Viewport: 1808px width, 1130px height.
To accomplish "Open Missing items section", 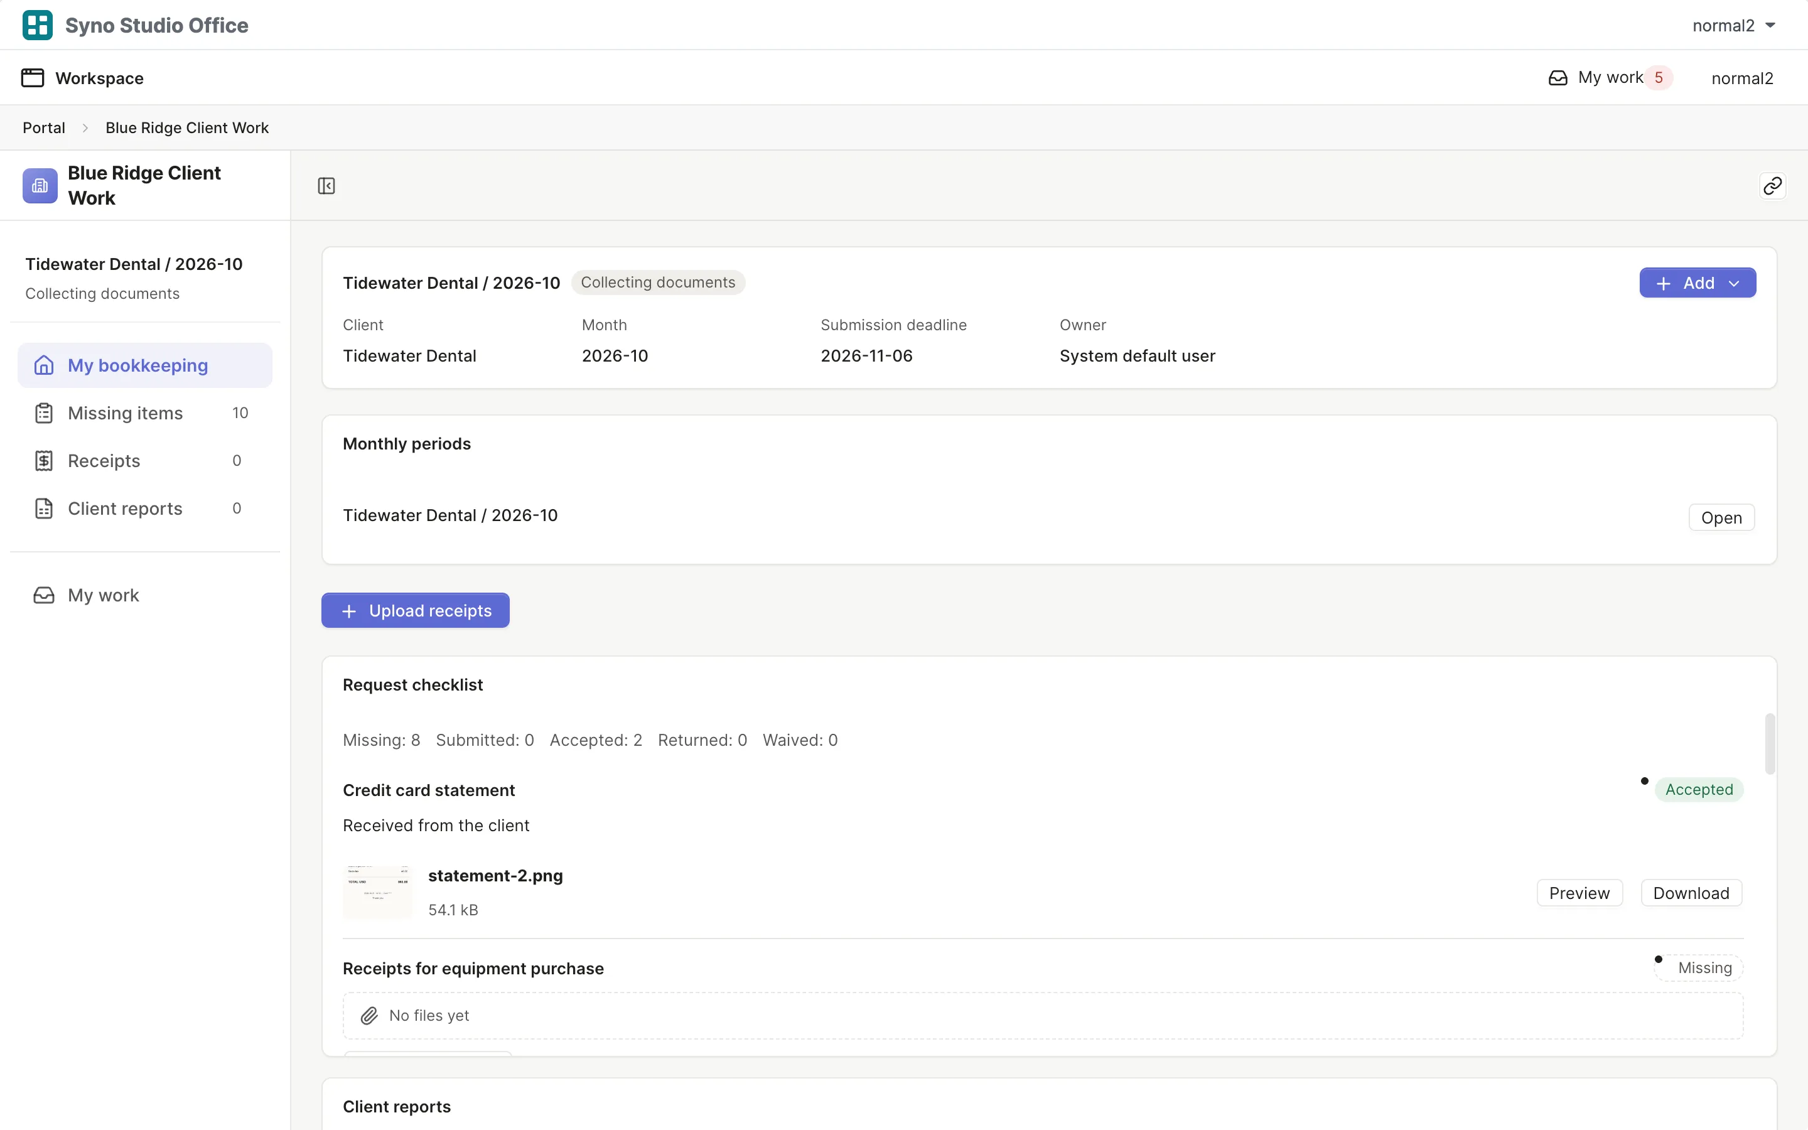I will tap(145, 413).
